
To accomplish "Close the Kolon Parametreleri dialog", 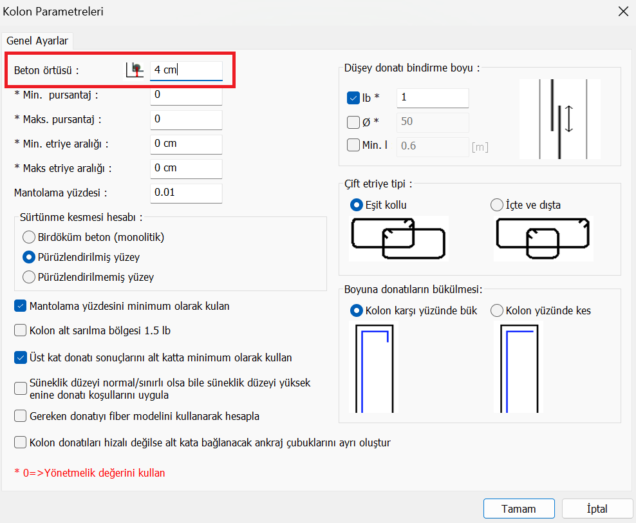I will tap(622, 11).
